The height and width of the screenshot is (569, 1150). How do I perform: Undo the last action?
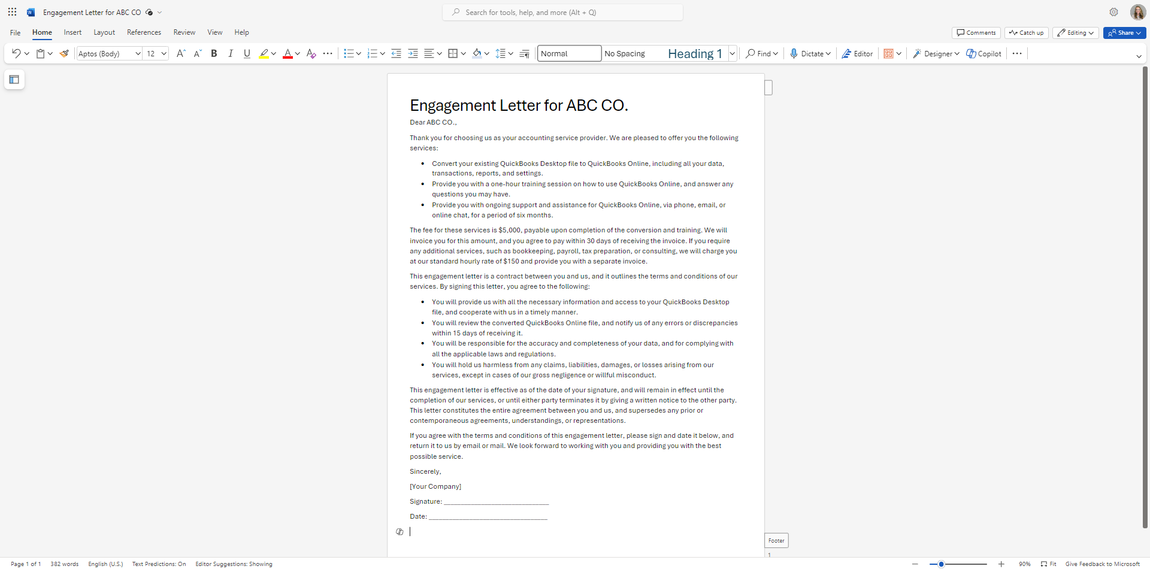[16, 53]
